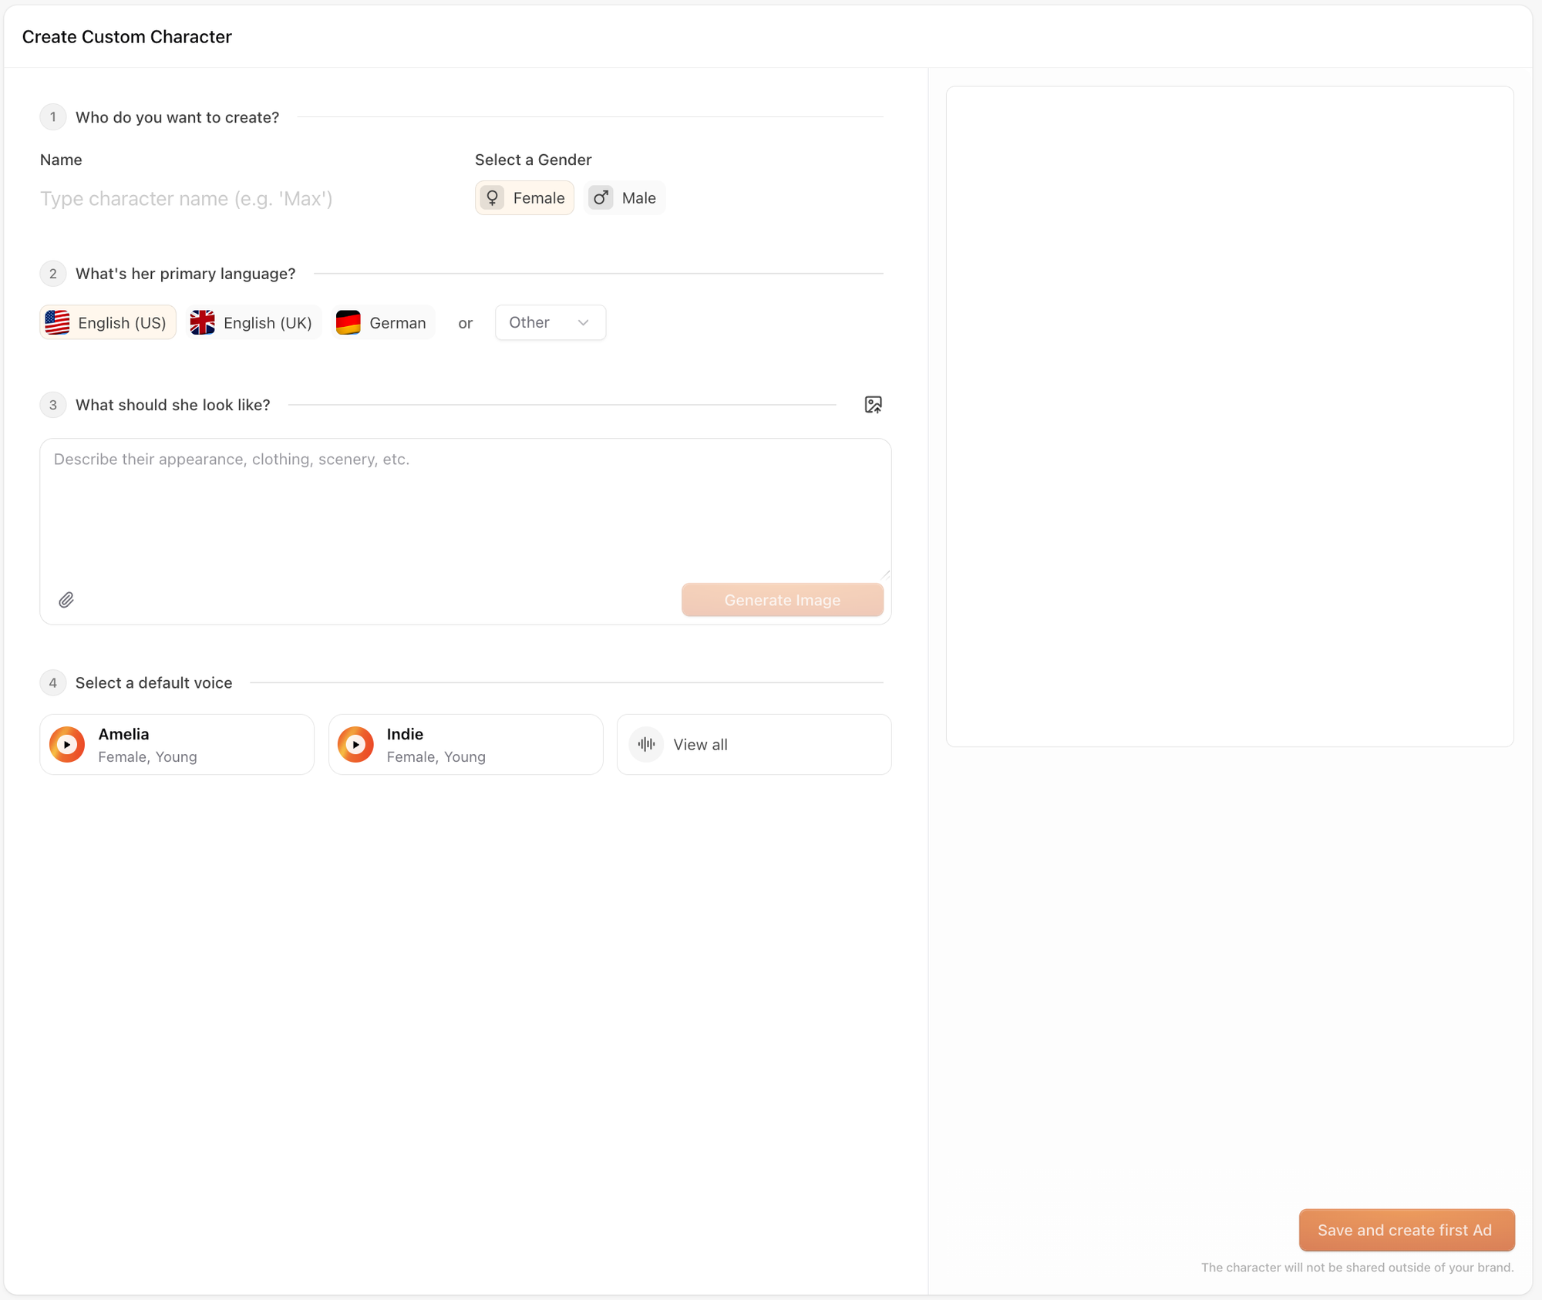Image resolution: width=1542 pixels, height=1300 pixels.
Task: Select the Indie voice card
Action: click(493, 745)
